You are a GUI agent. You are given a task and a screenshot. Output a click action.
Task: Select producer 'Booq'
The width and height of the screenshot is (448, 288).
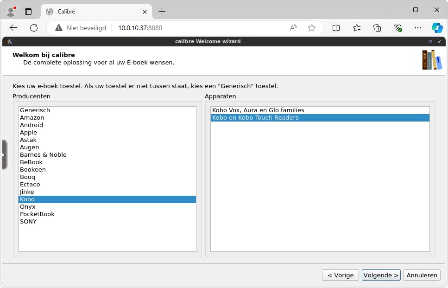[x=107, y=177]
